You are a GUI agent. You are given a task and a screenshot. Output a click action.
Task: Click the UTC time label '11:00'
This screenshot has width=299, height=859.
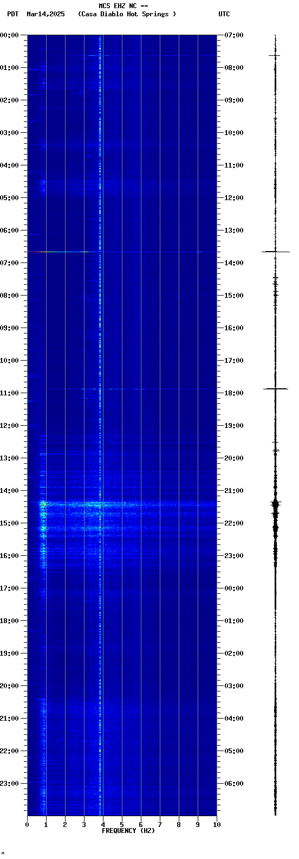[234, 165]
